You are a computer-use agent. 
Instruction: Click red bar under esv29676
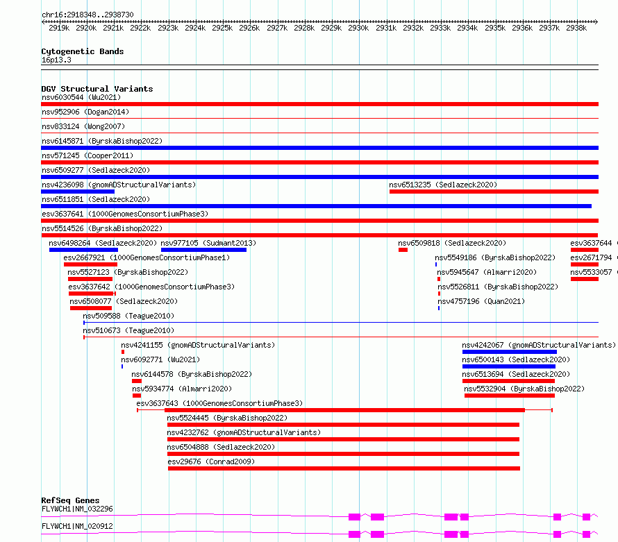pos(344,468)
